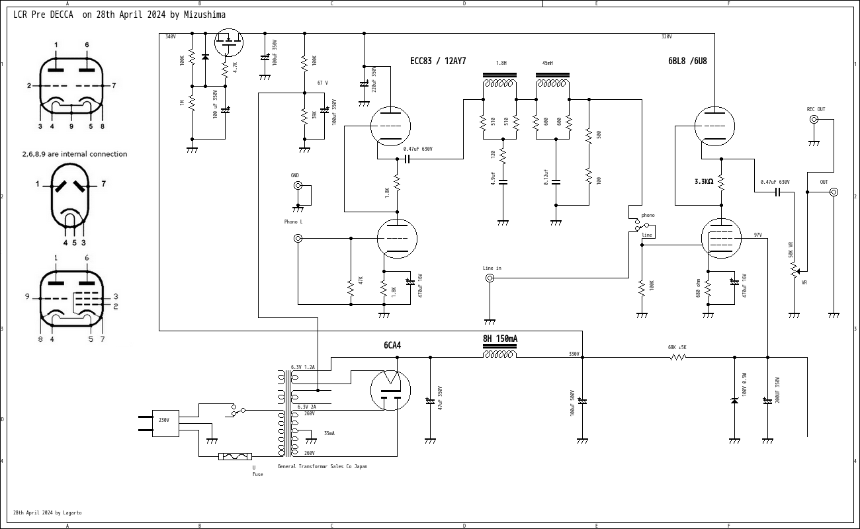Select the 100V 0.5W zener diode
Image resolution: width=860 pixels, height=529 pixels.
pos(734,400)
